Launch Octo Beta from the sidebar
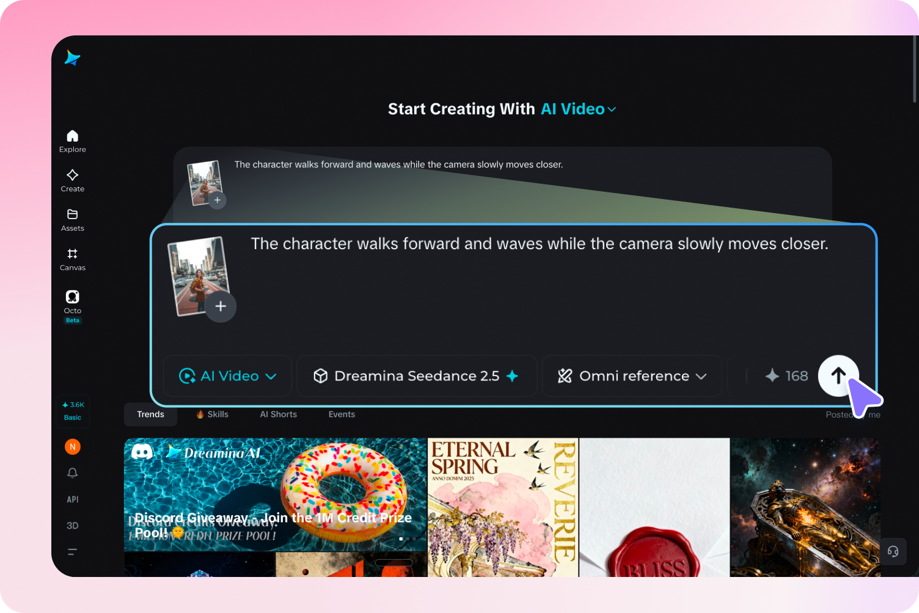The image size is (919, 613). tap(73, 306)
